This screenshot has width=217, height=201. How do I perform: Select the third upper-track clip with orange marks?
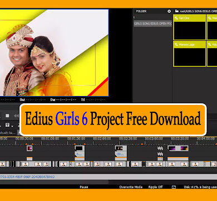tap(121, 149)
